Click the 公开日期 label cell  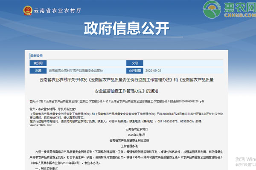tap(135, 71)
